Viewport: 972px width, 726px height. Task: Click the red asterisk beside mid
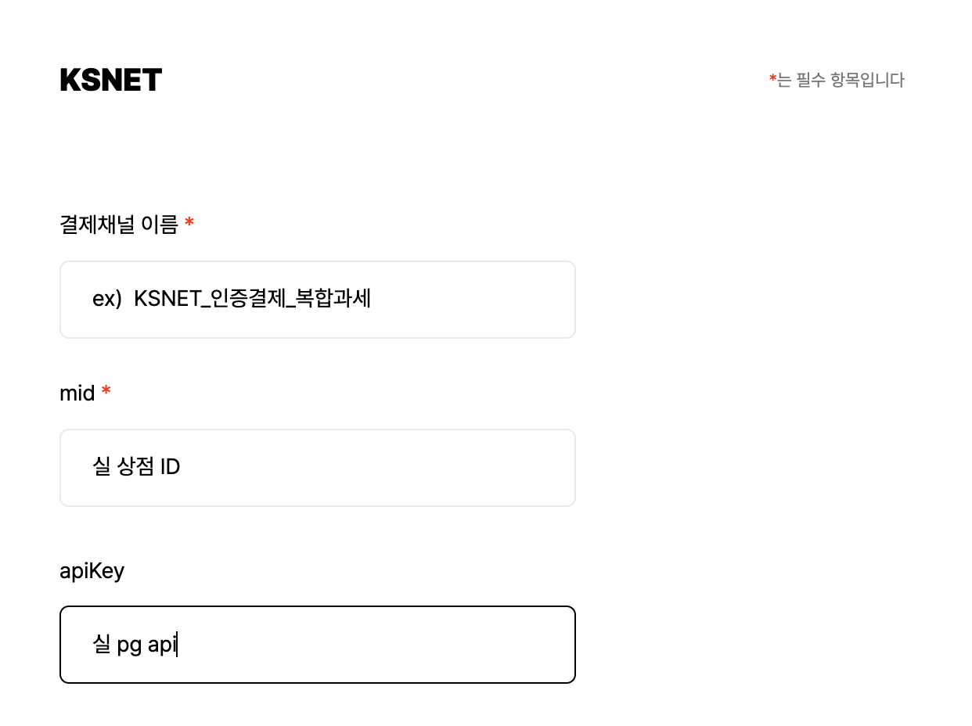click(106, 391)
